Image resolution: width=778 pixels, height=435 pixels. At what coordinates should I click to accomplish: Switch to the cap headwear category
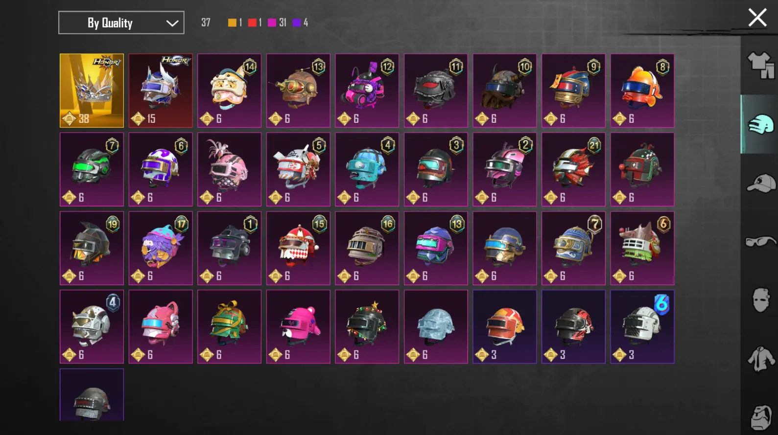point(761,183)
